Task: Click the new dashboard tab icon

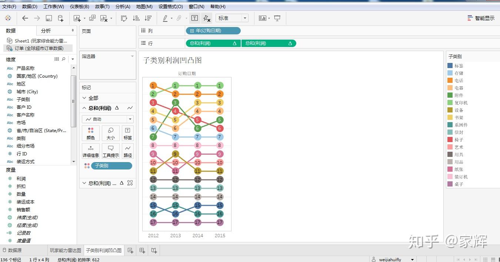Action: click(x=142, y=251)
